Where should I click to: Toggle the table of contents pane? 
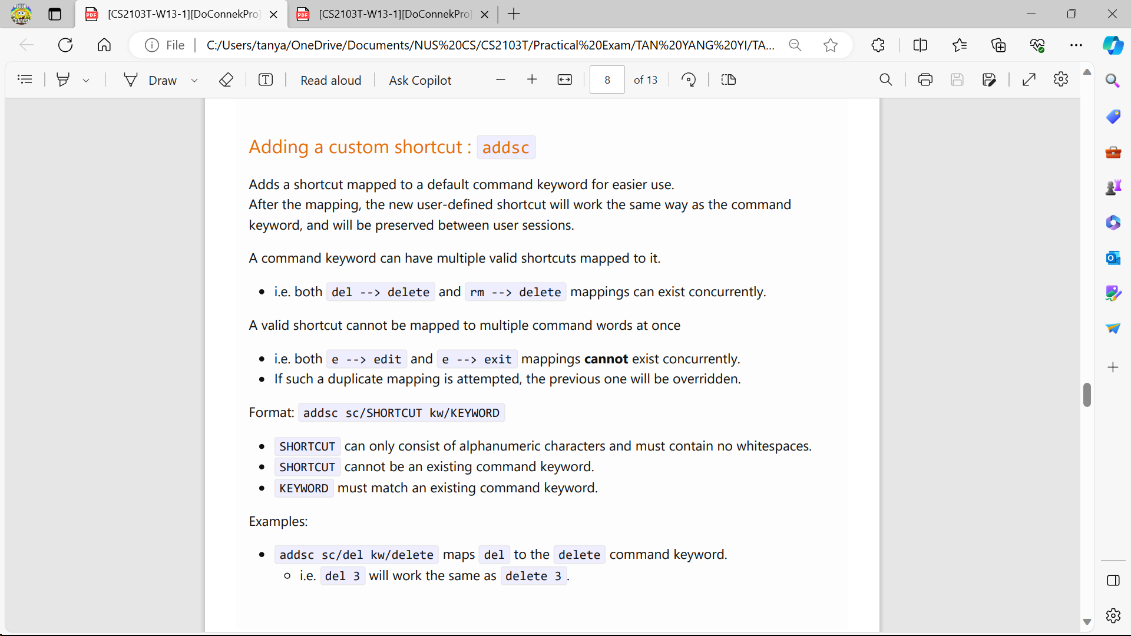tap(25, 79)
